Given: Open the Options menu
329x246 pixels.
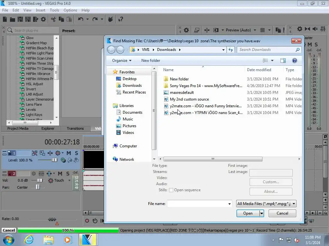Looking at the screenshot, I should [x=70, y=10].
